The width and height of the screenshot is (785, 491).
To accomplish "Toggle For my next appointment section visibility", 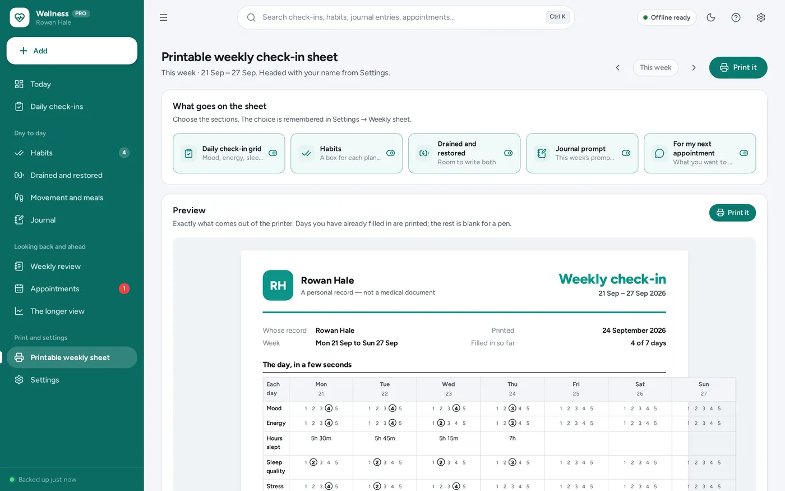I will point(744,153).
